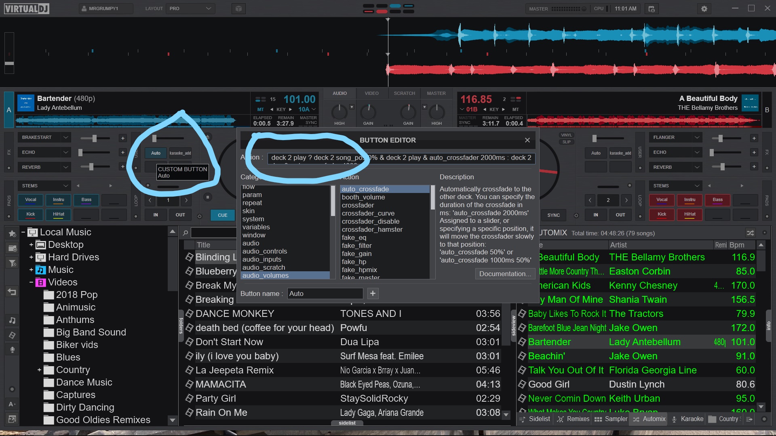Click deck A key-down arrow
Viewport: 776px width, 436px height.
(x=272, y=109)
